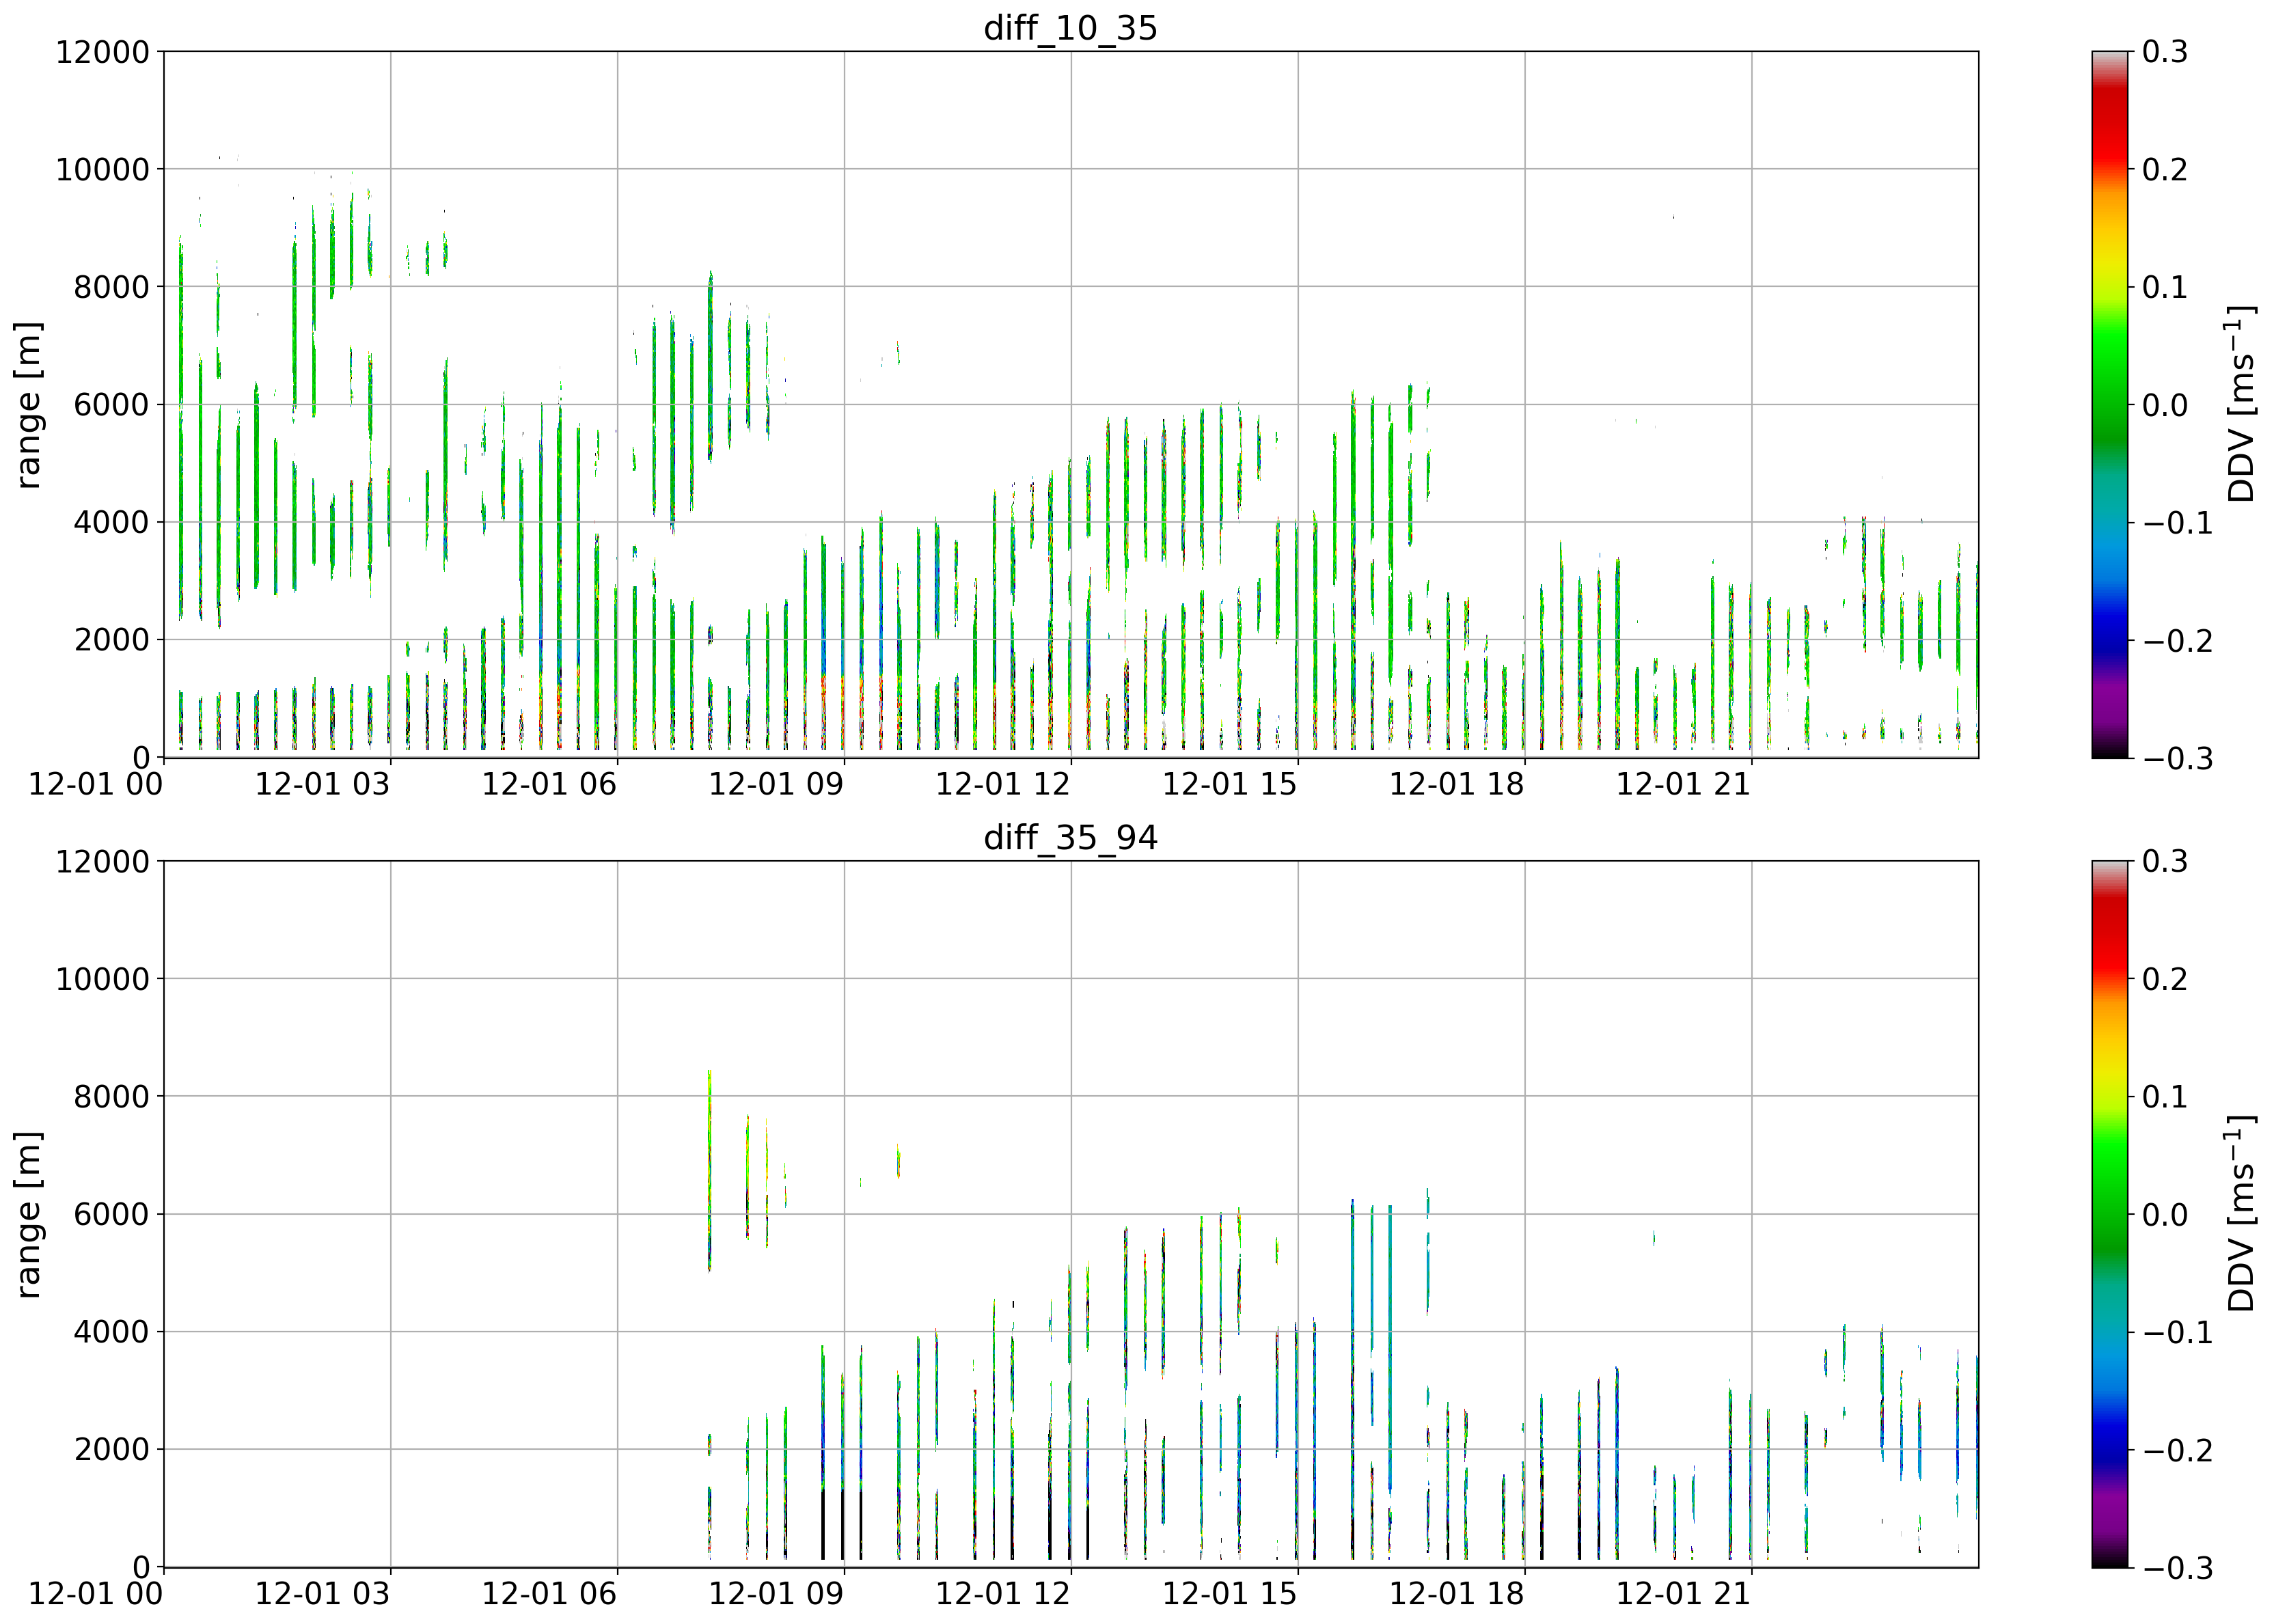Click y-tick 6000 on diff_10_35 plot

point(111,405)
